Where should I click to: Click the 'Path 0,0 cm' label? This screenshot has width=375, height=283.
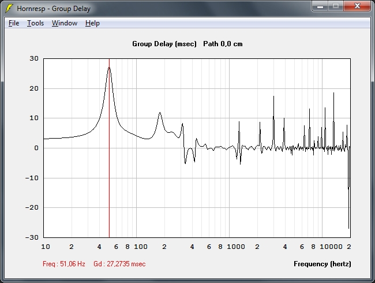tap(223, 44)
